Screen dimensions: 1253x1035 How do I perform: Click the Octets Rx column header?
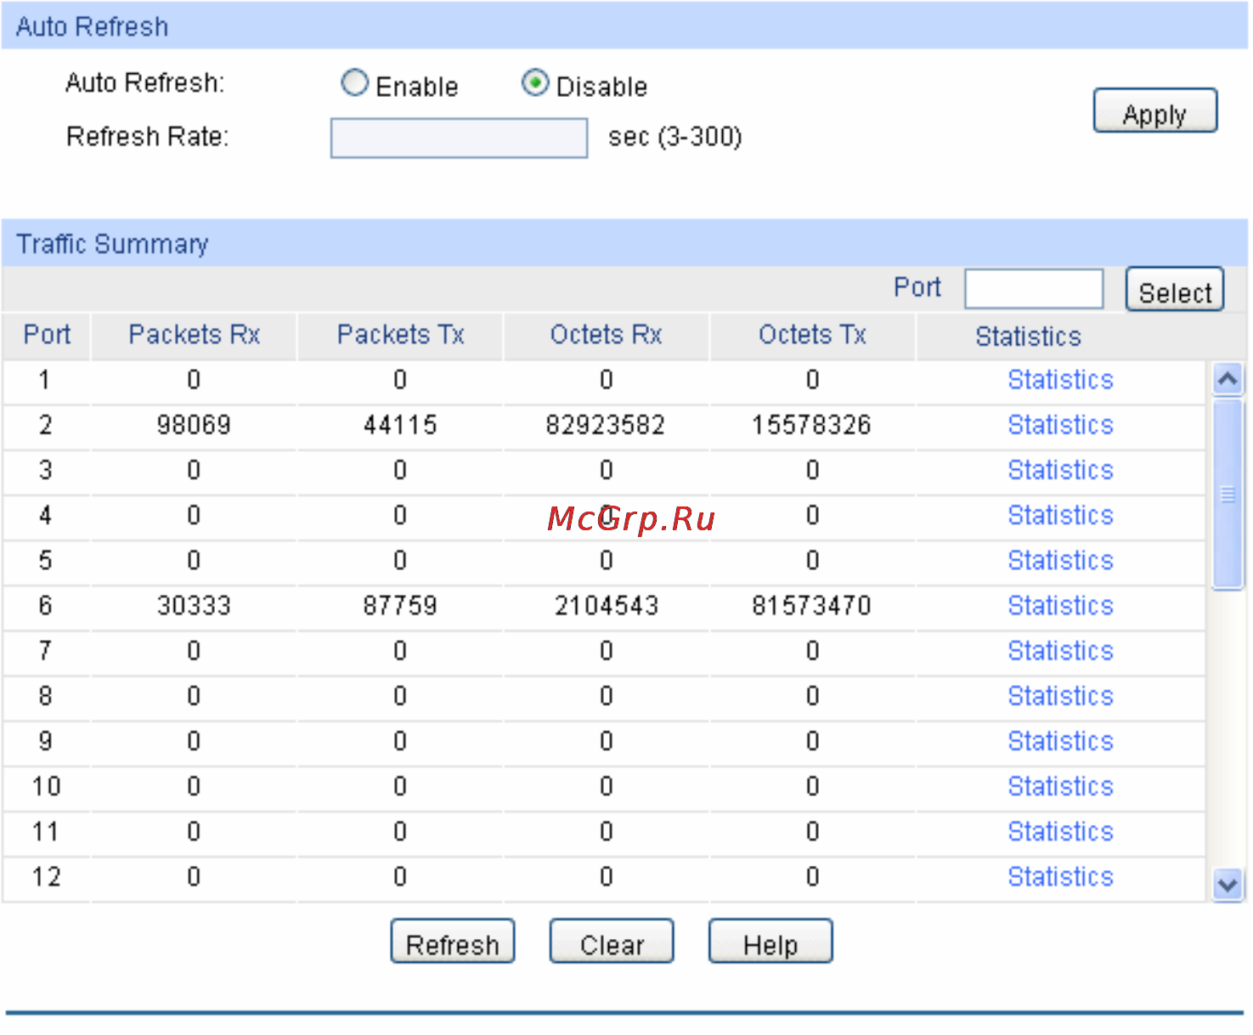(606, 335)
